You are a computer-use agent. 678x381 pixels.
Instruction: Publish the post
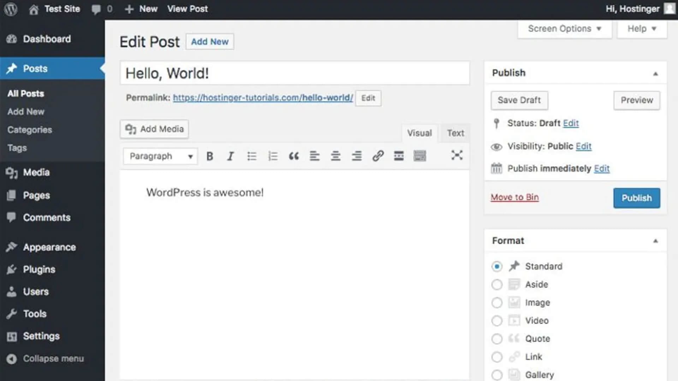[x=636, y=198]
